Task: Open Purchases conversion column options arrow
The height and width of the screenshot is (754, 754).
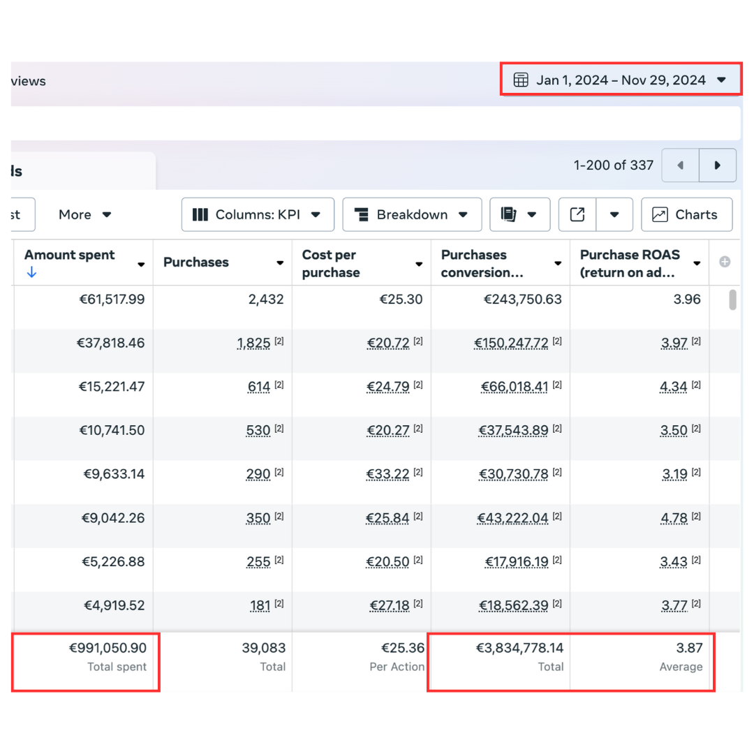Action: pos(558,264)
